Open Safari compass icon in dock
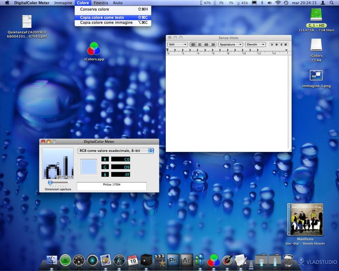Screen dimensions: 339x271 pos(119,260)
